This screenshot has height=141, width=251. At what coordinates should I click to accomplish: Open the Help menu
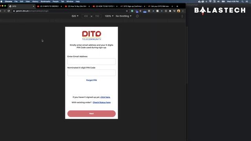click(x=78, y=2)
